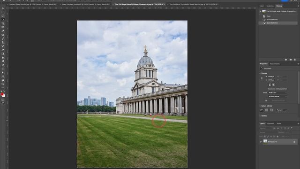Collapse the Canvas section in Properties
This screenshot has height=169, width=300.
(x=260, y=73)
